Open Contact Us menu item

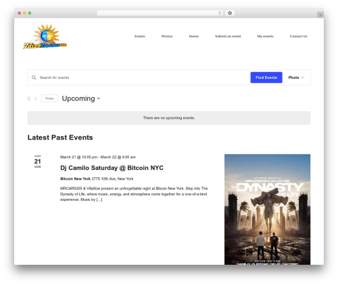(x=299, y=36)
